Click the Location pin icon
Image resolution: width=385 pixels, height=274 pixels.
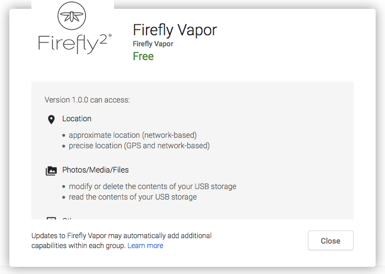click(51, 120)
